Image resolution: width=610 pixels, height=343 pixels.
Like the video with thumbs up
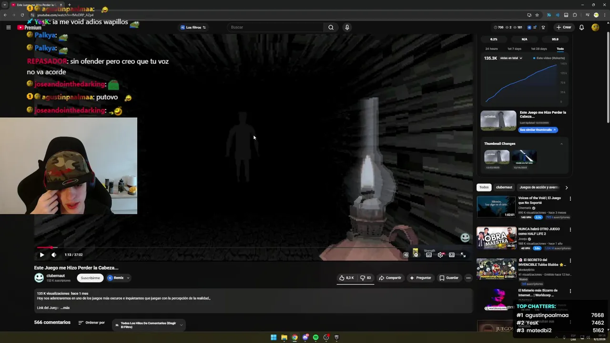[346, 278]
